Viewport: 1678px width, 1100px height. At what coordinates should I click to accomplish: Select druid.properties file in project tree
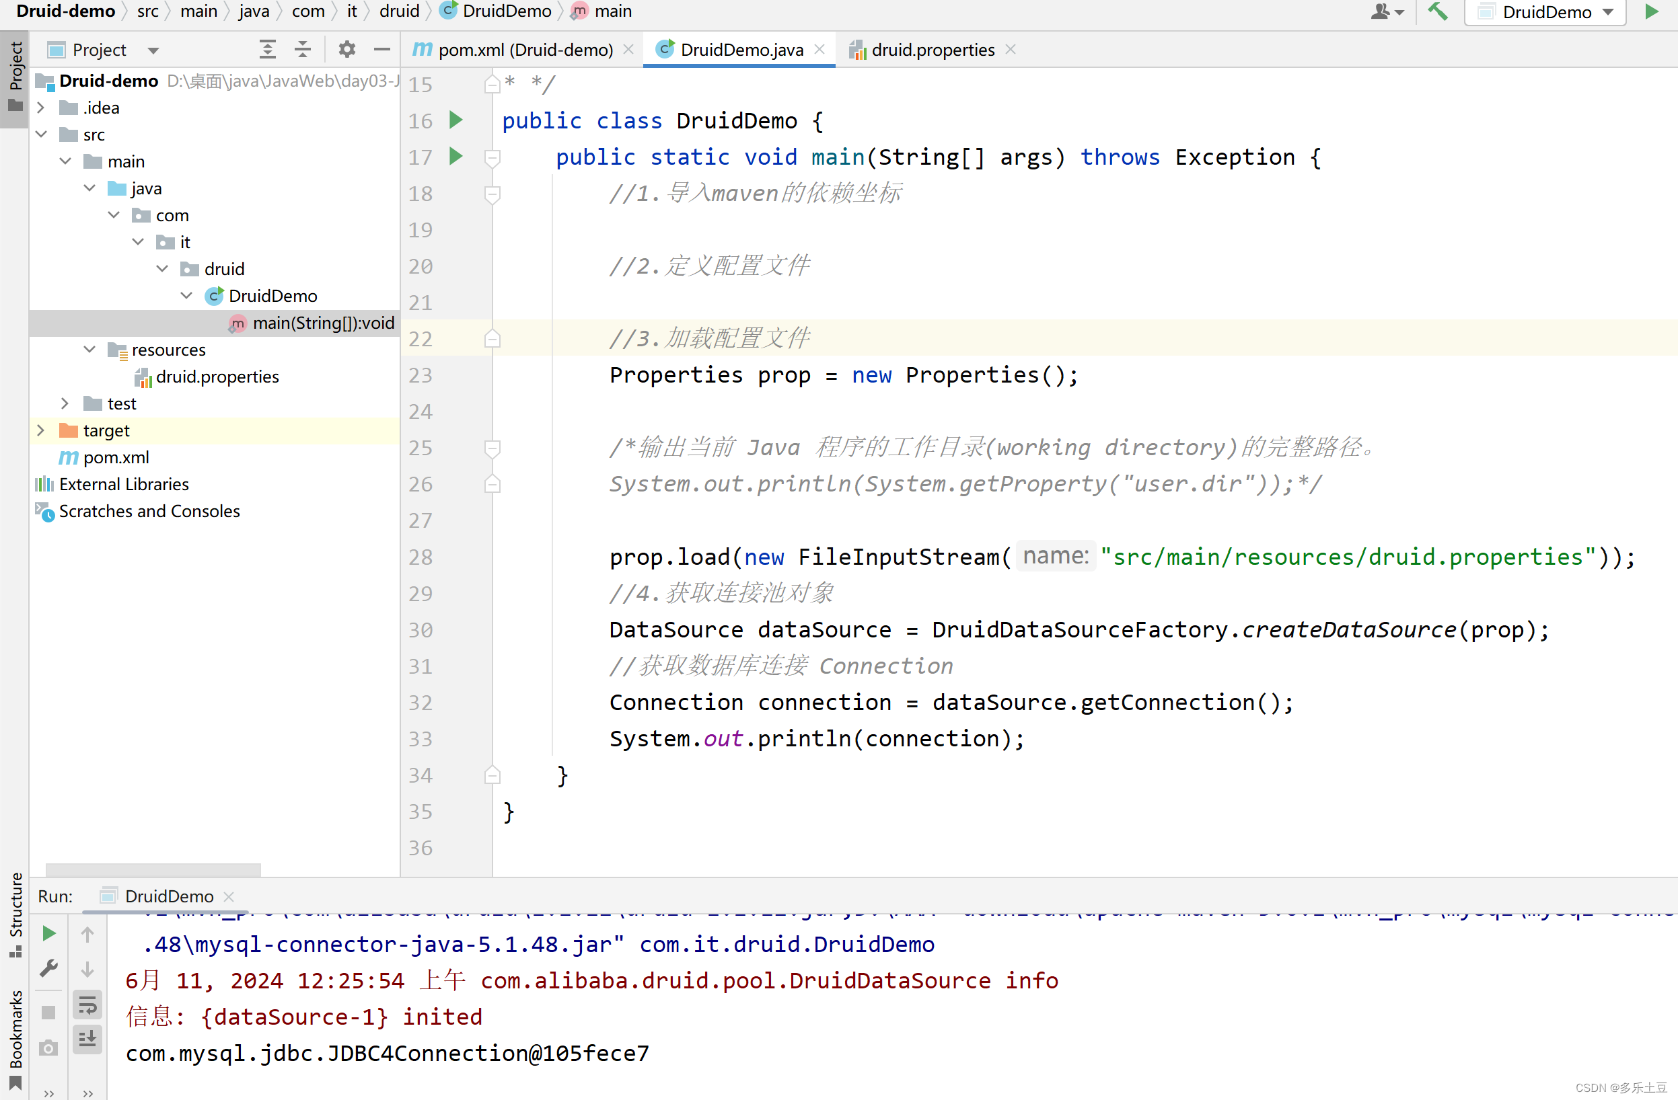pyautogui.click(x=217, y=377)
